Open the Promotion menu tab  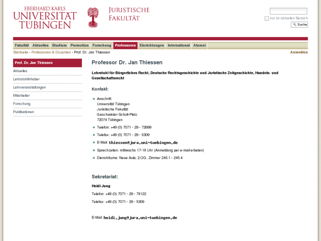click(79, 46)
